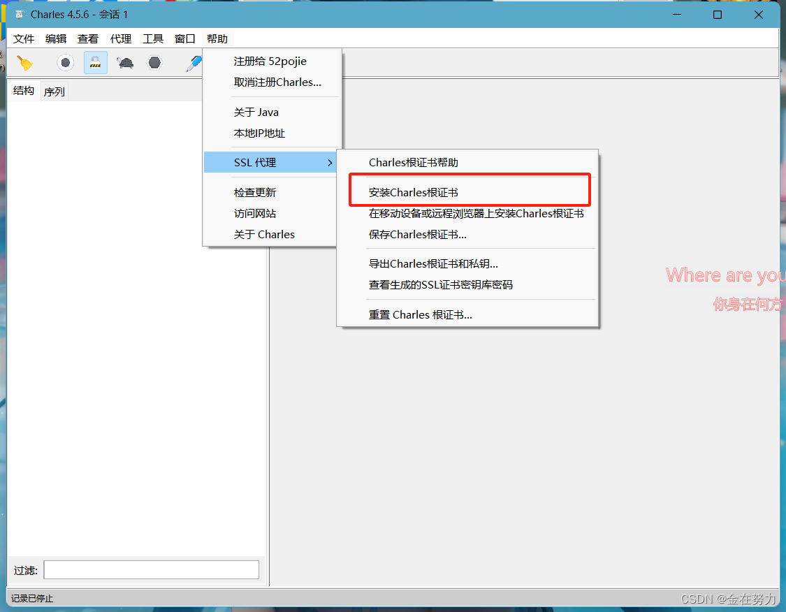Toggle the turtle throttling icon

click(x=125, y=63)
